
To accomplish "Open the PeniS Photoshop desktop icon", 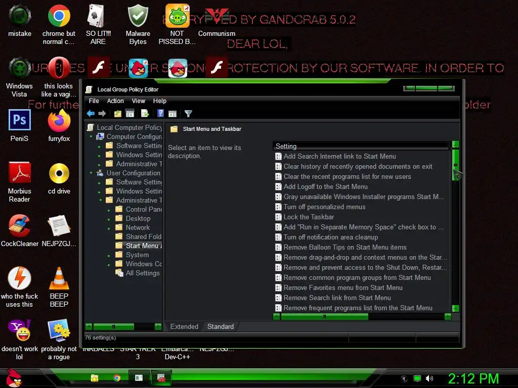I will click(x=20, y=125).
